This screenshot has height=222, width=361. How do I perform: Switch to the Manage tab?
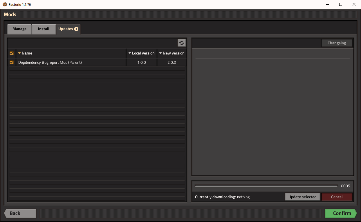click(19, 29)
